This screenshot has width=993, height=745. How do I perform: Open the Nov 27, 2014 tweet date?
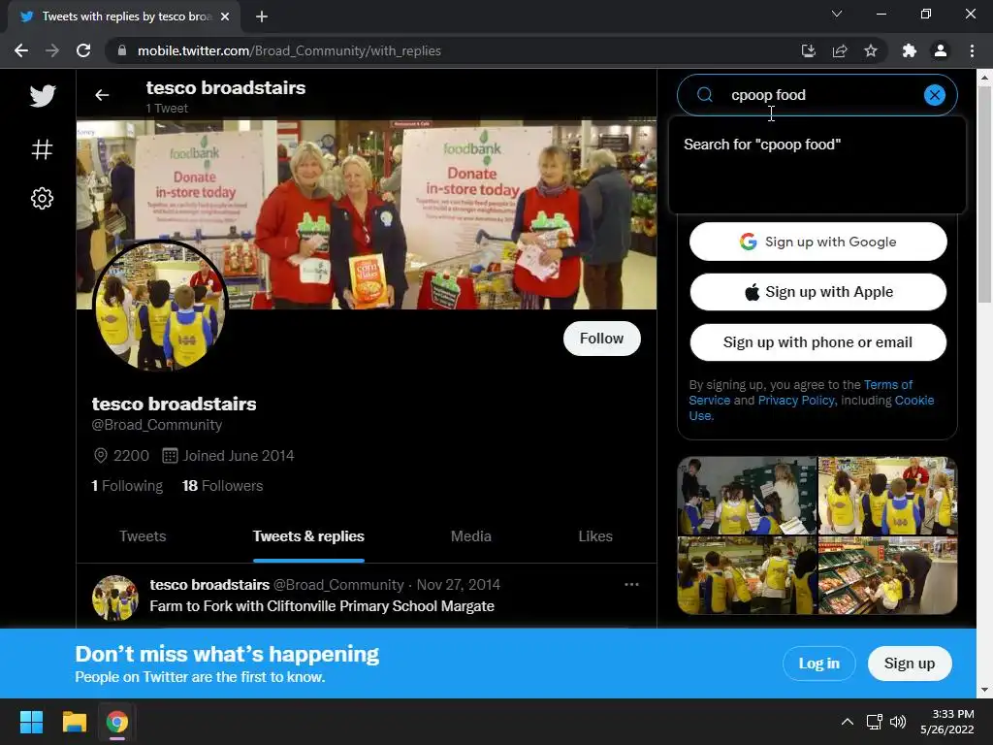coord(458,585)
